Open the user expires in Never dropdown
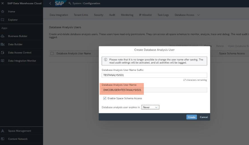Image resolution: width=249 pixels, height=145 pixels. click(150, 107)
